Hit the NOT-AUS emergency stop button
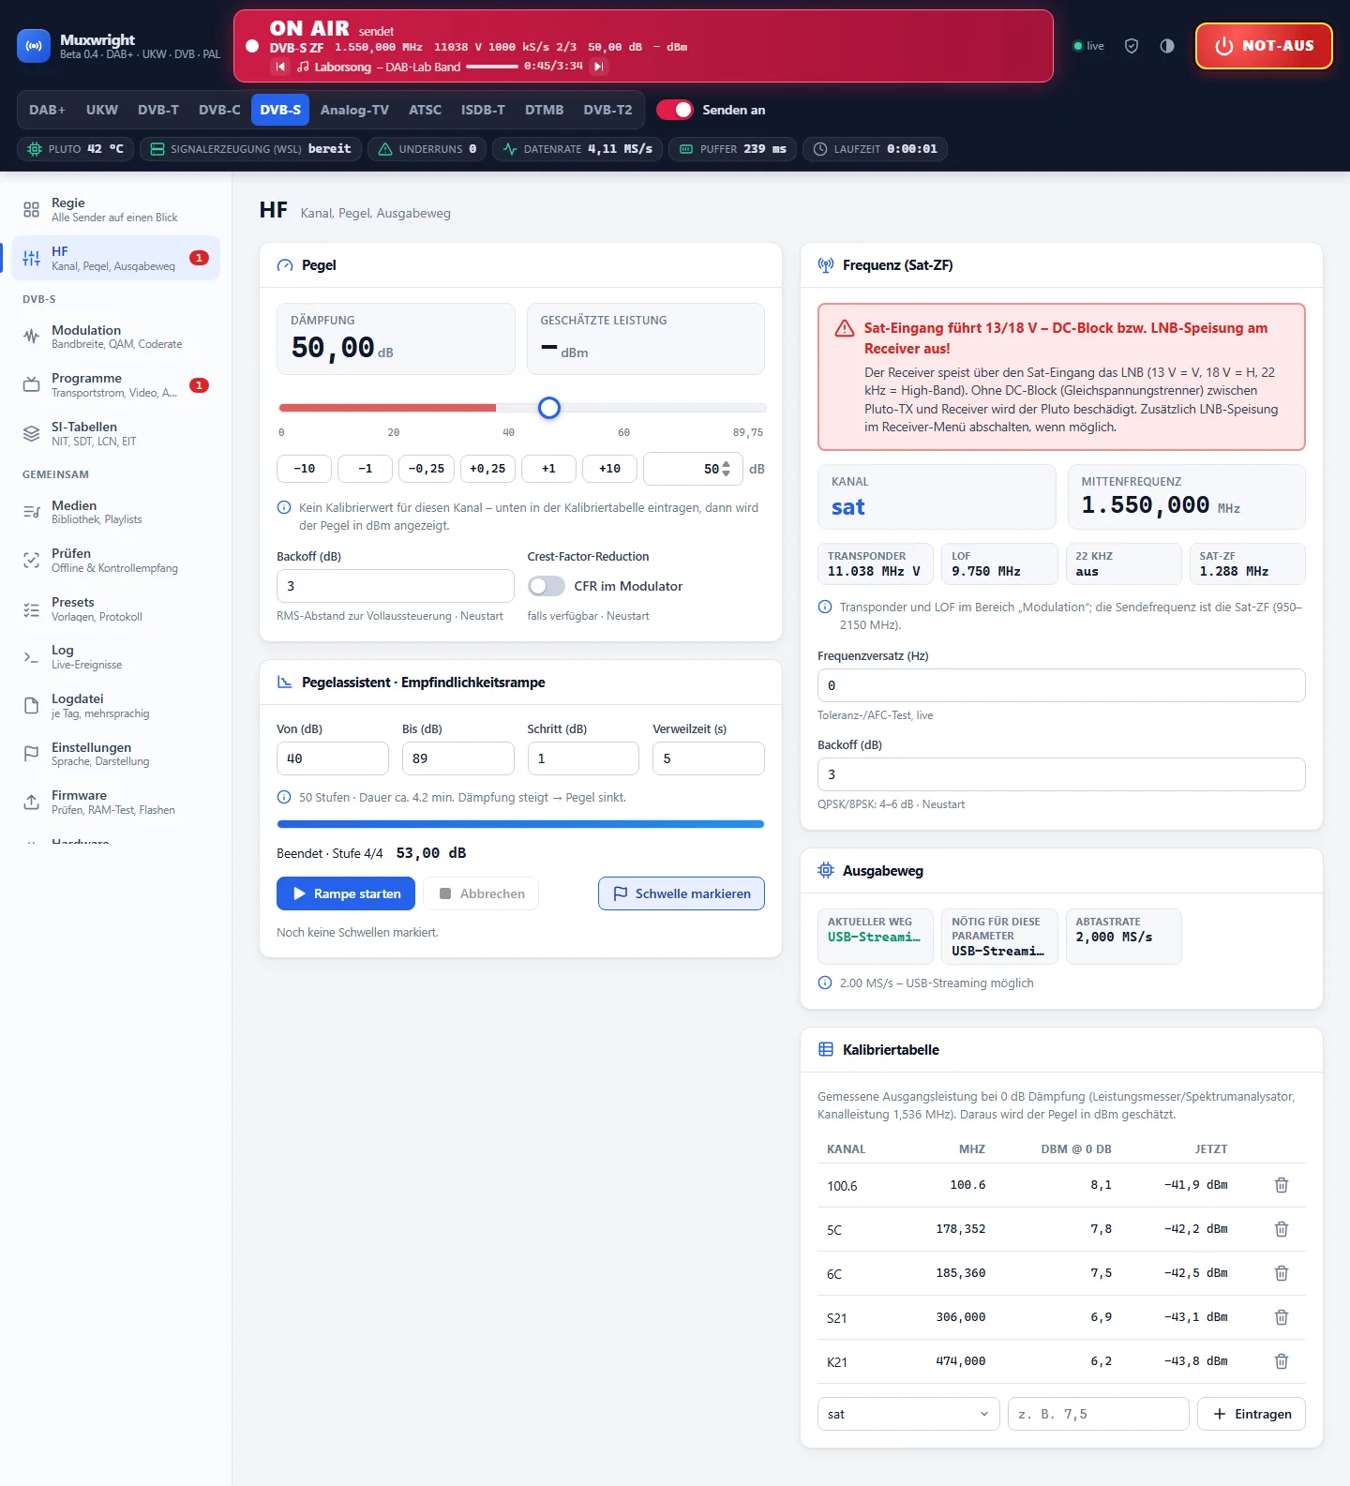Screen dimensions: 1350x1486 pyautogui.click(x=1264, y=46)
